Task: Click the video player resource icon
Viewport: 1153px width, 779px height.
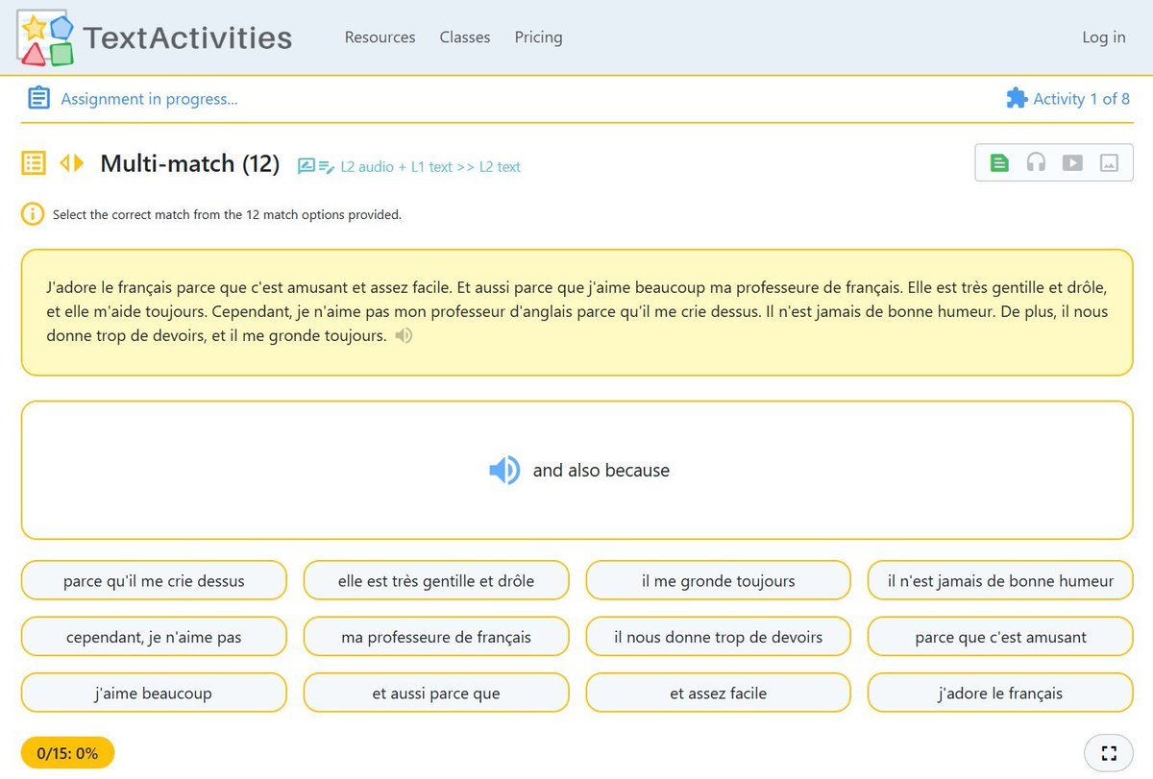Action: coord(1073,162)
